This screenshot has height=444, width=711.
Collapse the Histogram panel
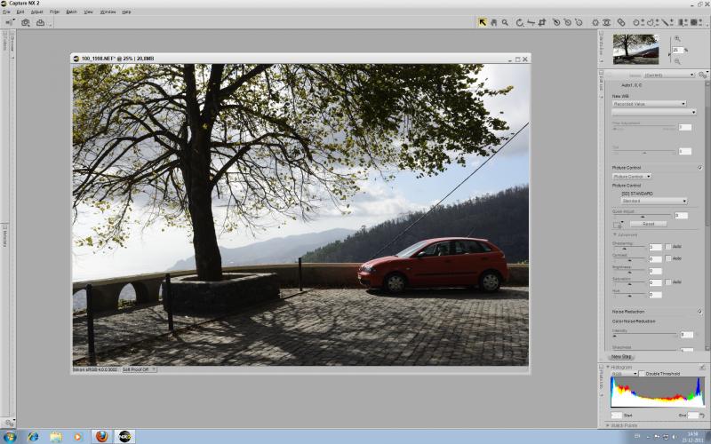(x=608, y=367)
